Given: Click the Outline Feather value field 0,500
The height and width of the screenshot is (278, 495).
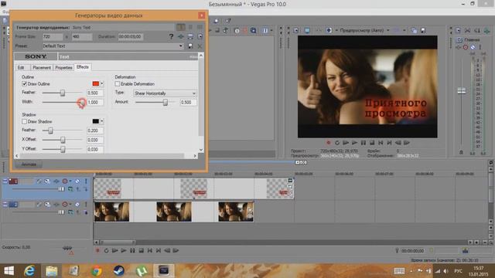Looking at the screenshot, I should [x=95, y=93].
